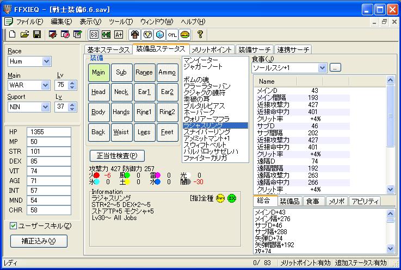Select the Feet equipment slot
Screen dimensions: 401x270
pyautogui.click(x=167, y=133)
